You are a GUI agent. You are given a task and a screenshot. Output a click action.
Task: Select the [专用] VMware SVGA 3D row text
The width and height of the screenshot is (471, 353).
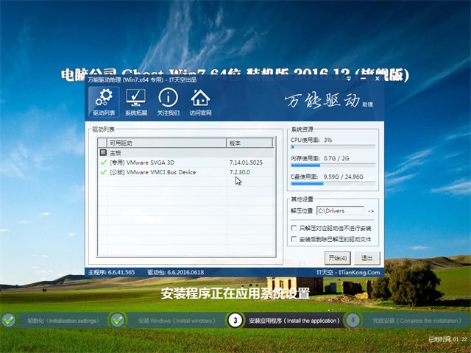click(142, 163)
